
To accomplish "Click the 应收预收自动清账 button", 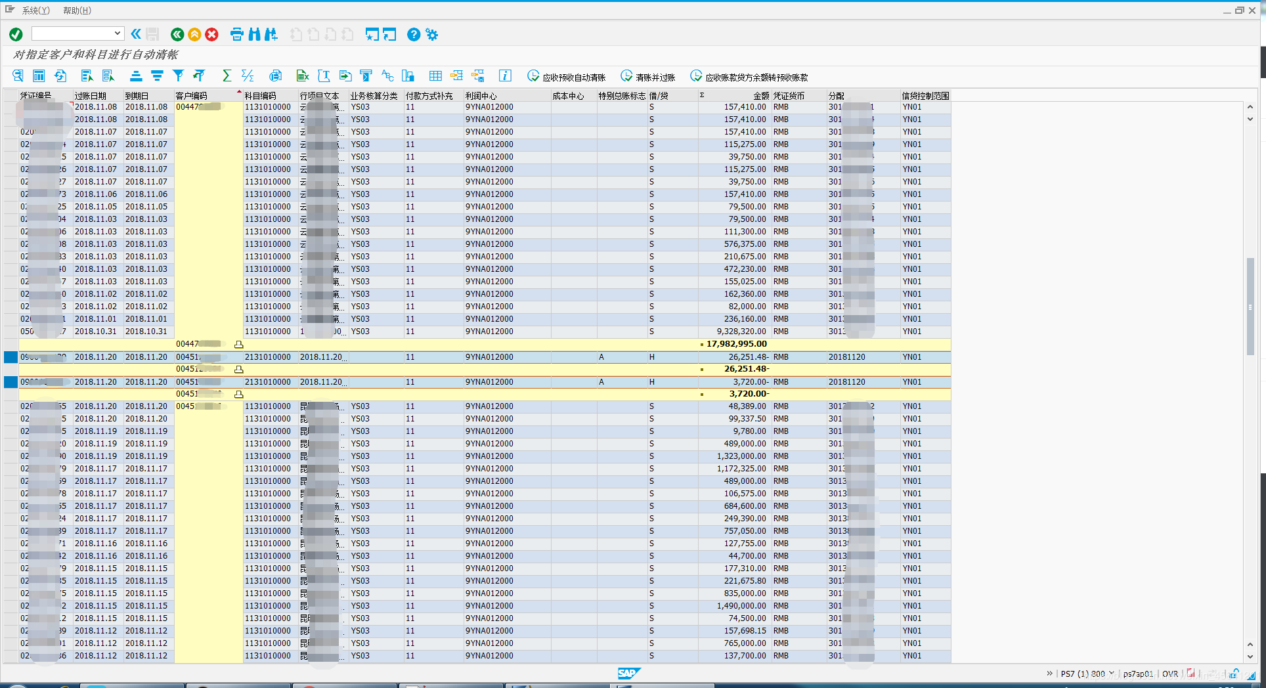I will (x=567, y=77).
